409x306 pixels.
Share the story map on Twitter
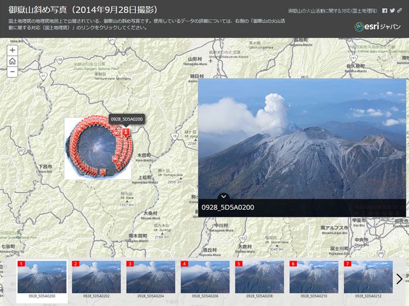tap(392, 10)
